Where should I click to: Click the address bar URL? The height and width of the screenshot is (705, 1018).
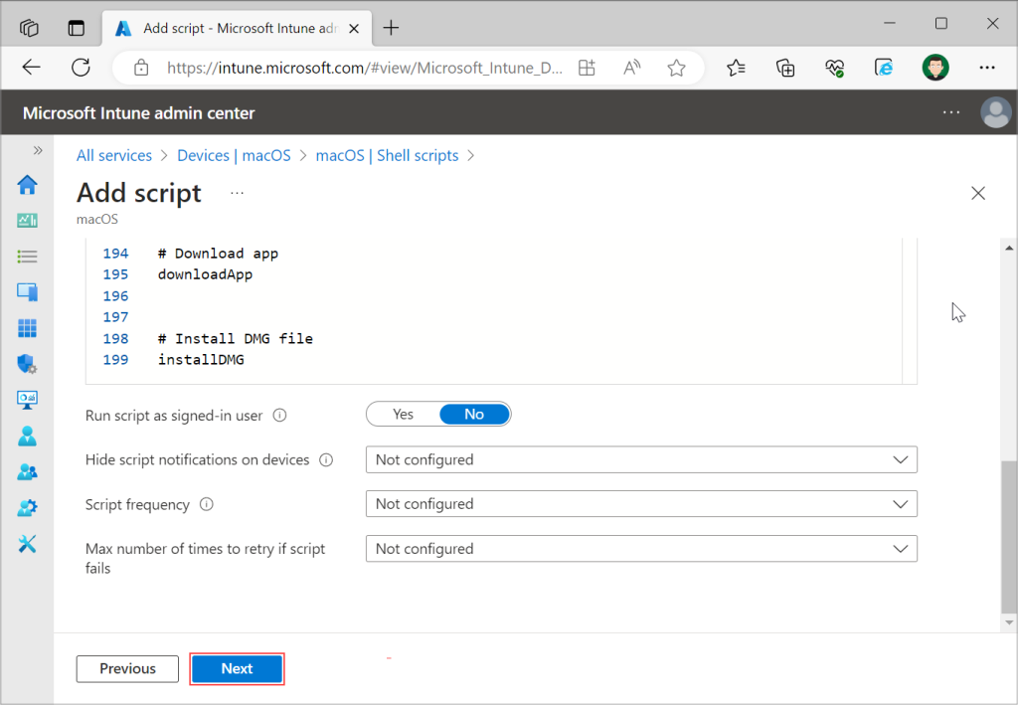[364, 68]
